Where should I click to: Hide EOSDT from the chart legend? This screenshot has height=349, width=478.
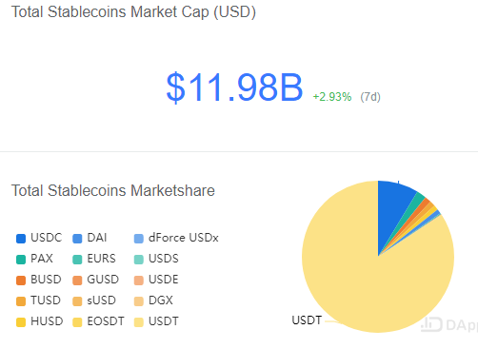[98, 321]
